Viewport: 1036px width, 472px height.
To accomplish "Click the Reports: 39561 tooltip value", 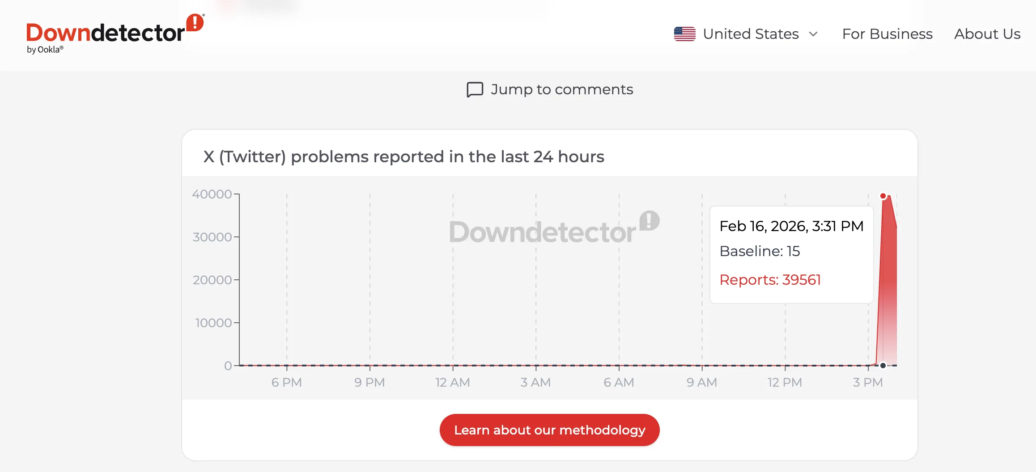I will click(x=770, y=280).
